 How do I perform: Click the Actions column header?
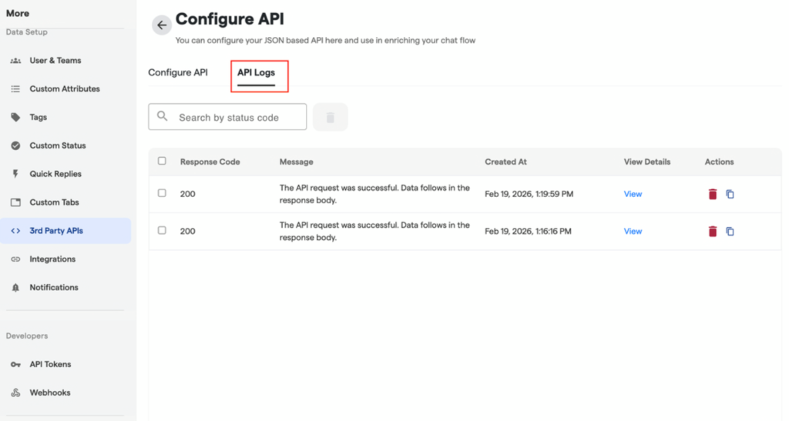coord(719,162)
